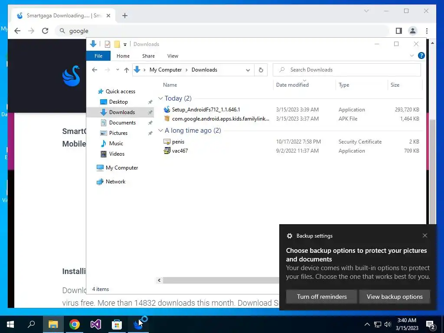The height and width of the screenshot is (333, 444).
Task: Reload the Chrome page
Action: [x=45, y=31]
